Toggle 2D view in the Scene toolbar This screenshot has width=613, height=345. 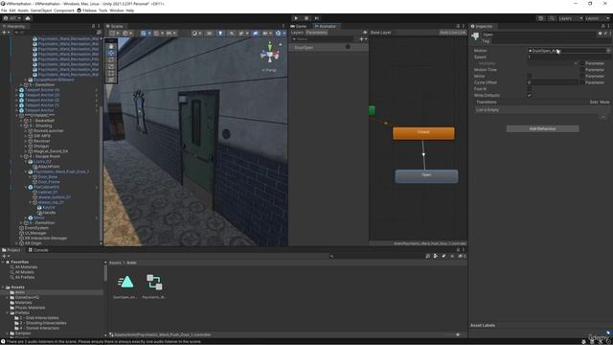(209, 34)
